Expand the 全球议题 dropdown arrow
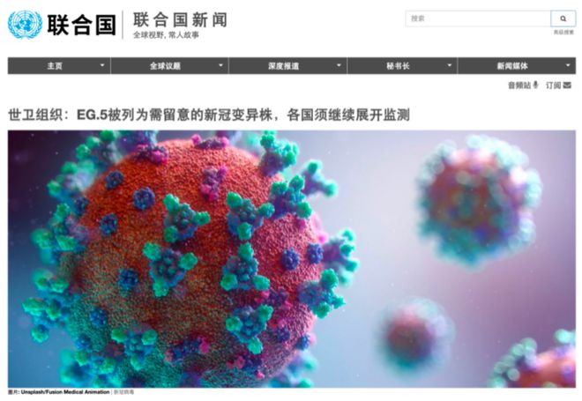582x401 pixels. click(220, 66)
